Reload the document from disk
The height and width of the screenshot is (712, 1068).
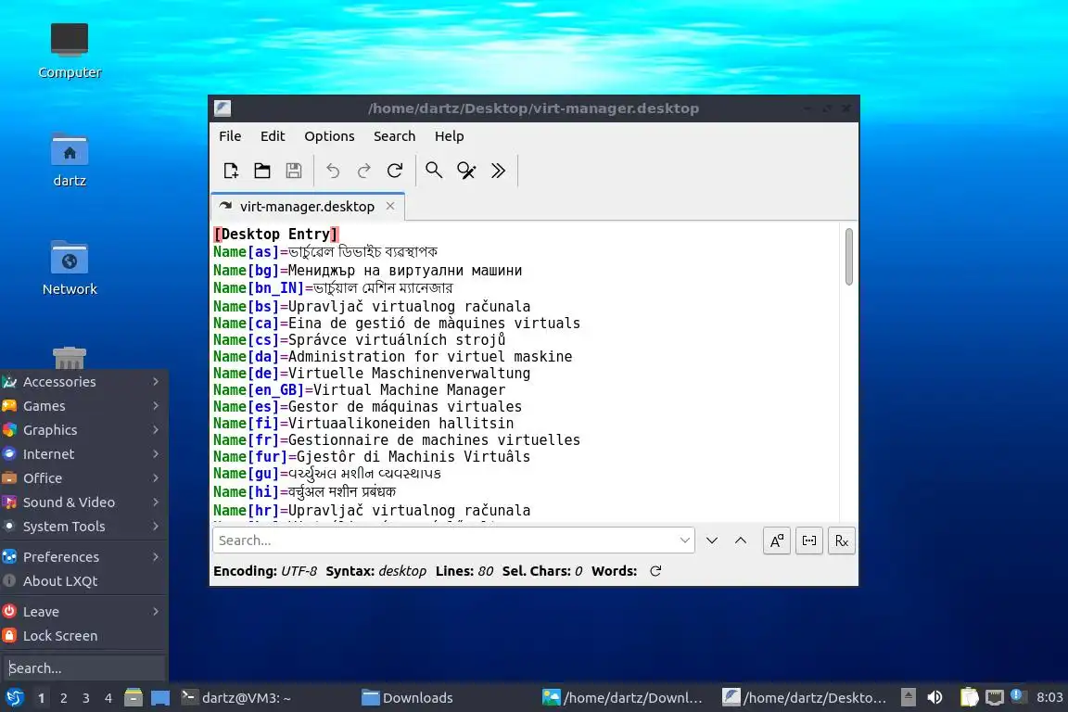point(395,171)
